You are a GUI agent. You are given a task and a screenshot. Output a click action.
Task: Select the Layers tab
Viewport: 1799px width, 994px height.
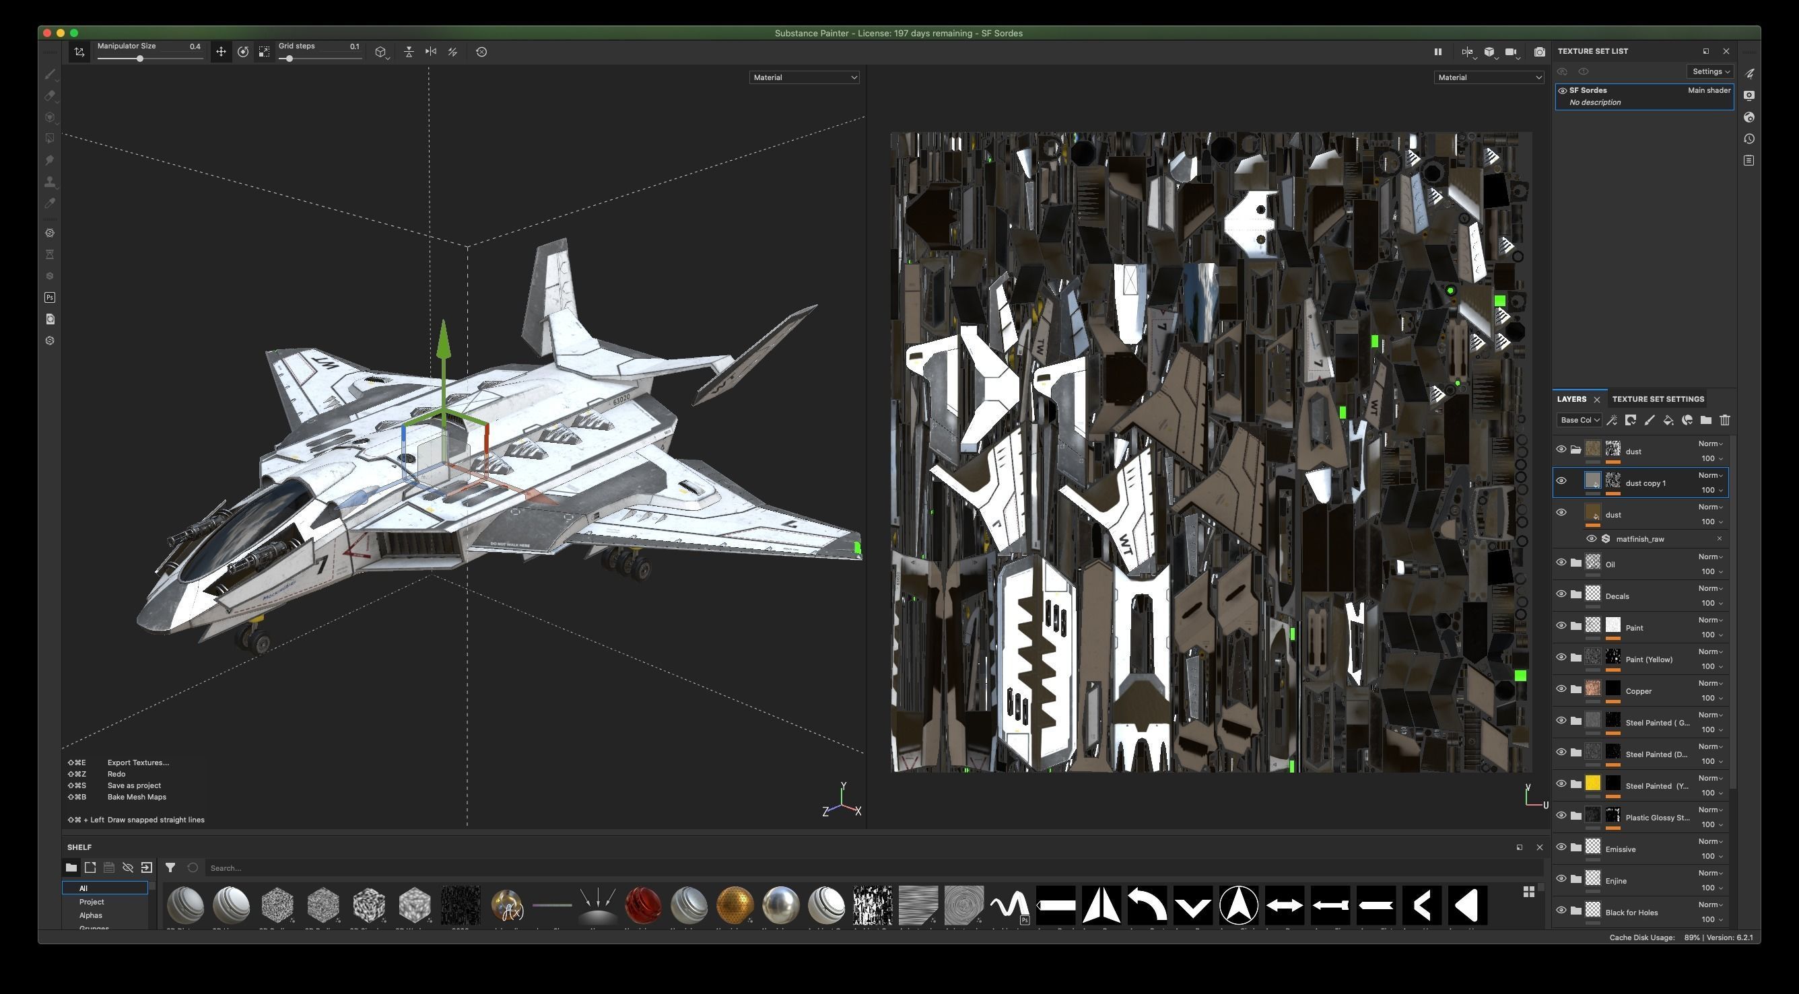coord(1571,399)
